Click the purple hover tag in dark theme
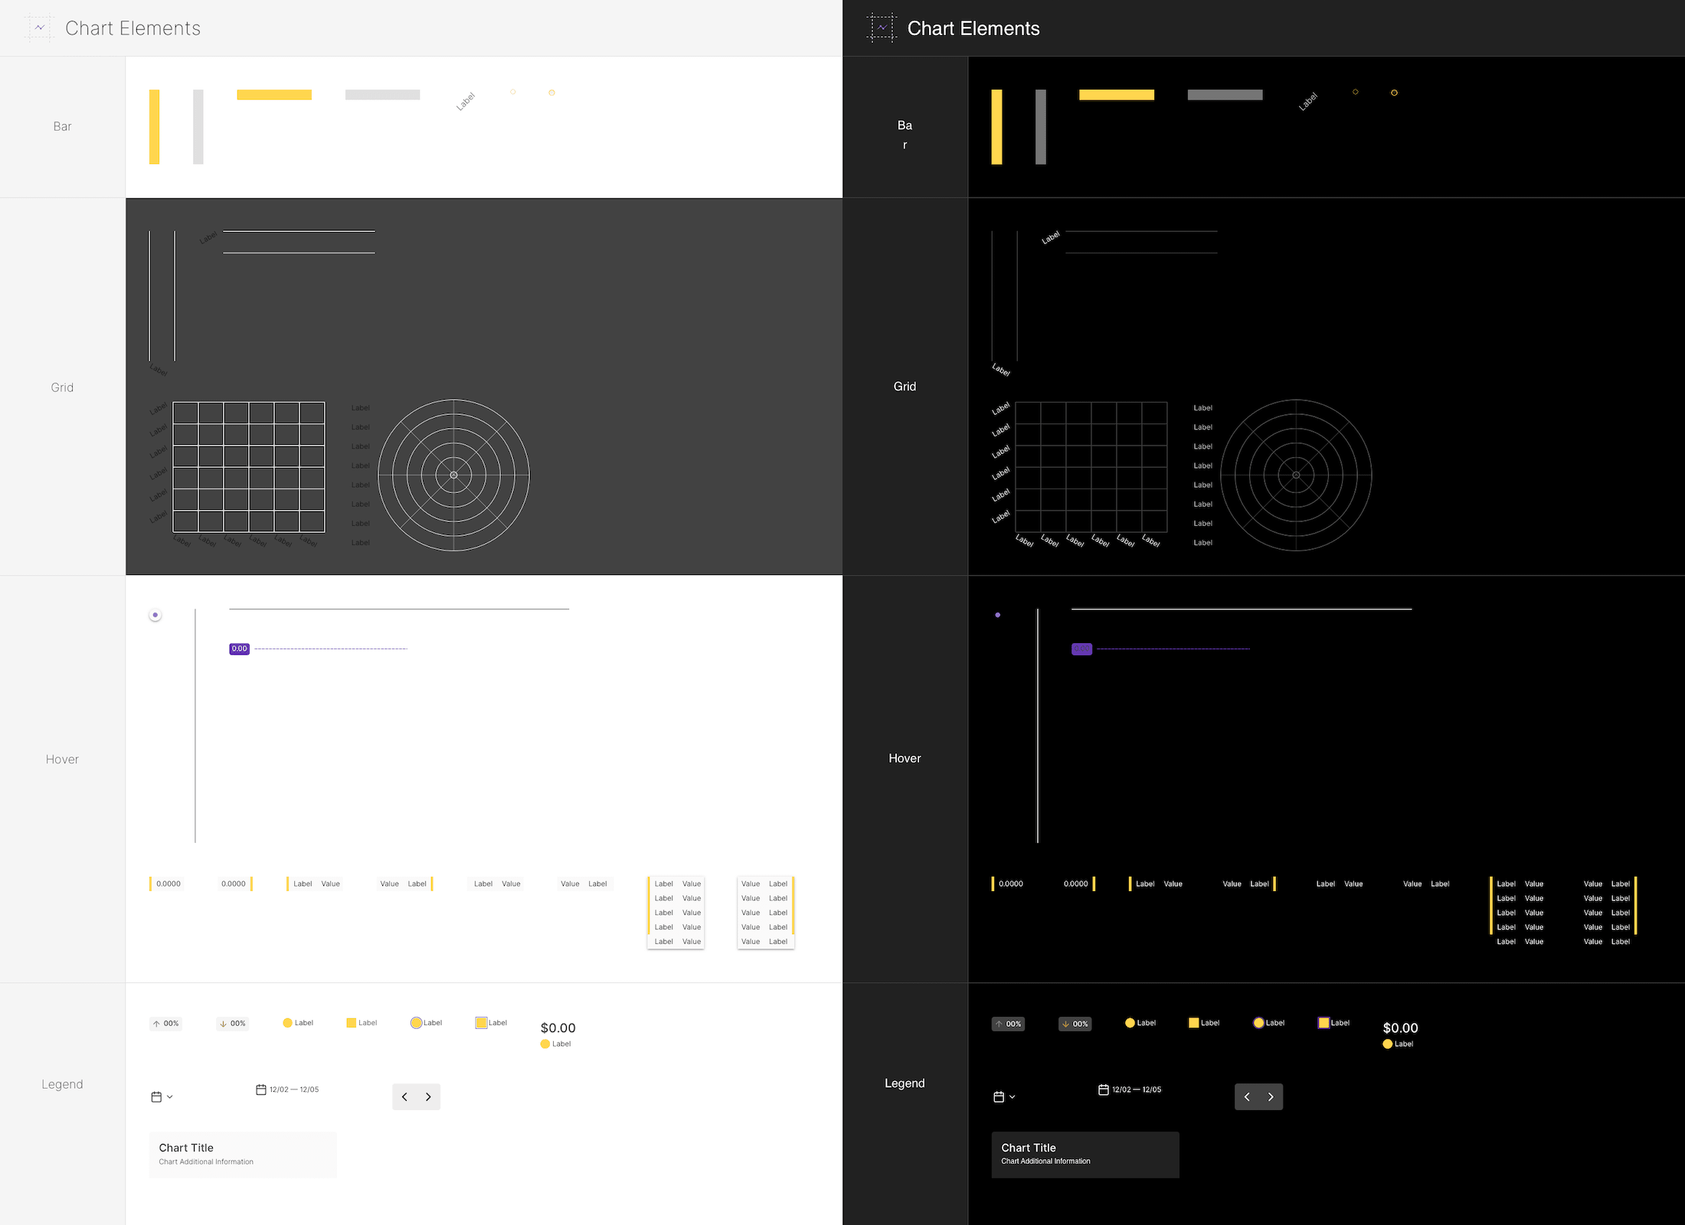Image resolution: width=1685 pixels, height=1225 pixels. point(1082,648)
